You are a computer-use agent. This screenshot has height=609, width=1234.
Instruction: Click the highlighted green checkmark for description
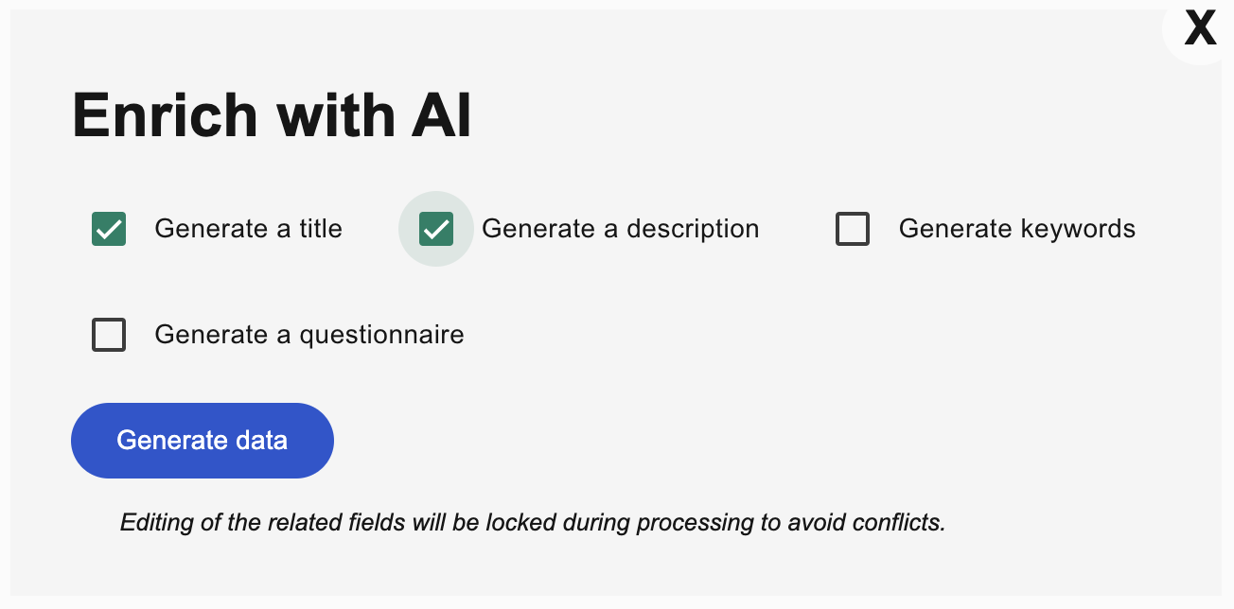(x=436, y=229)
